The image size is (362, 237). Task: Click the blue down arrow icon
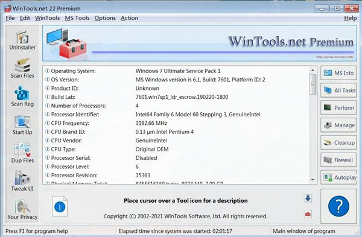point(308,198)
